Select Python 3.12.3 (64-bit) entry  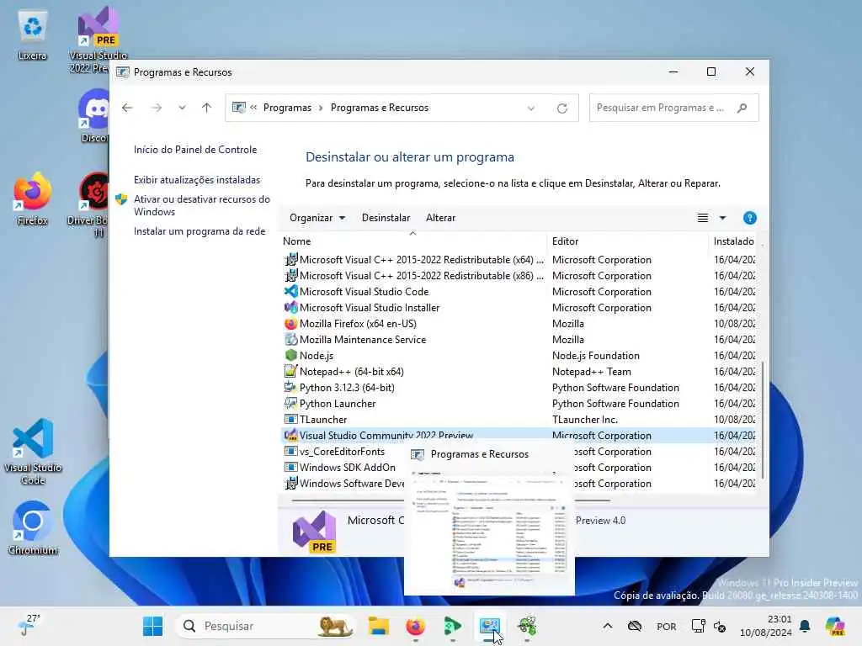click(519, 387)
